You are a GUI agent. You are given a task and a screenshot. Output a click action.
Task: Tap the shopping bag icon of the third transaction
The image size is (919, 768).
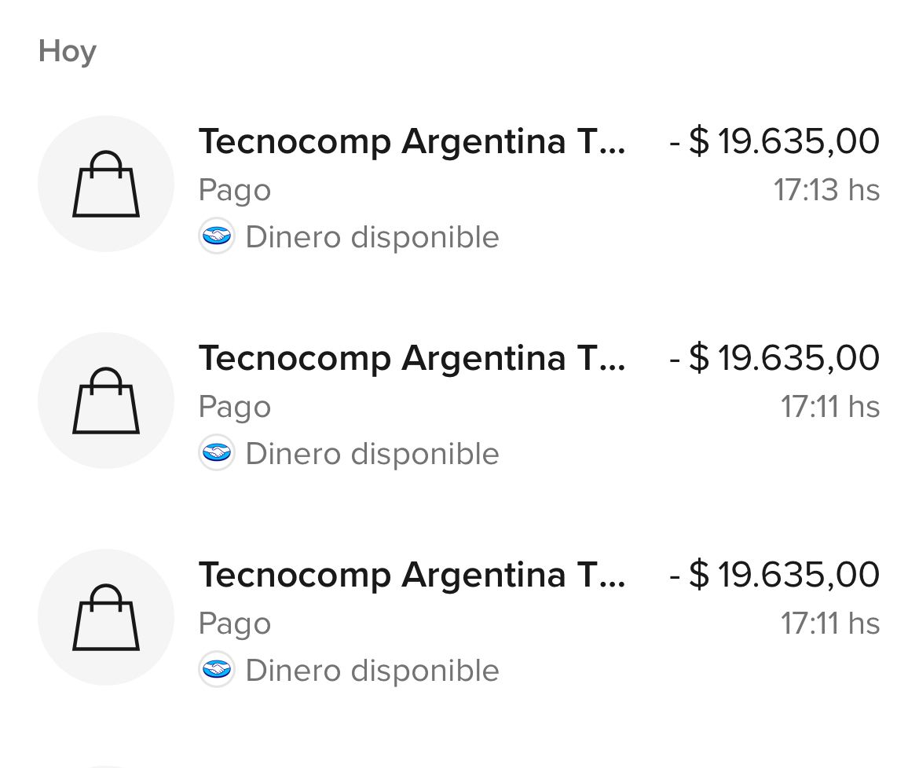coord(106,617)
